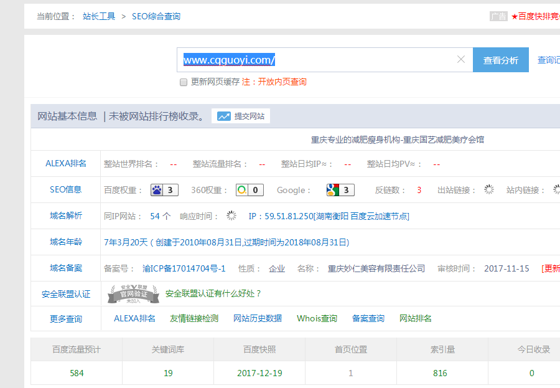
Task: Open the 更多查询 row header link
Action: tap(66, 319)
